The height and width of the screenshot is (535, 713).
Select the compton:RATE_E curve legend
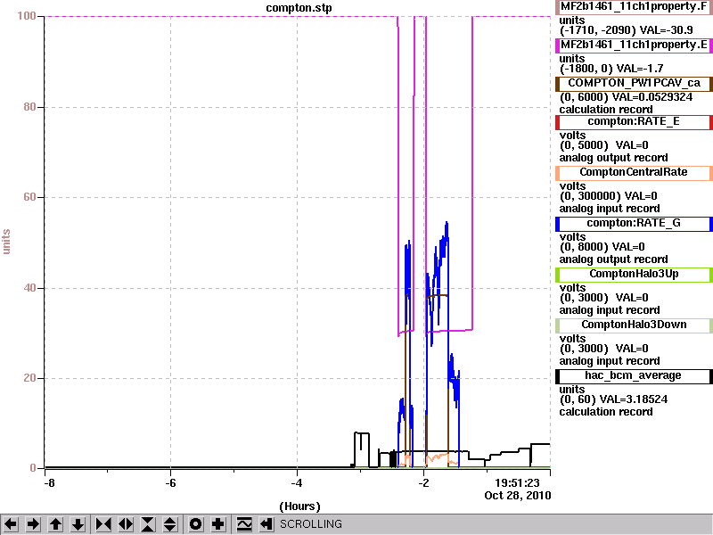tap(634, 121)
